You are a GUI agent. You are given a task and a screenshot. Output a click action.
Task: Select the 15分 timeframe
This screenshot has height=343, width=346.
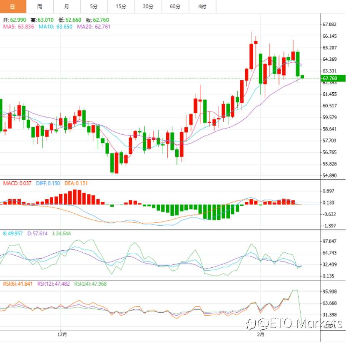point(121,7)
